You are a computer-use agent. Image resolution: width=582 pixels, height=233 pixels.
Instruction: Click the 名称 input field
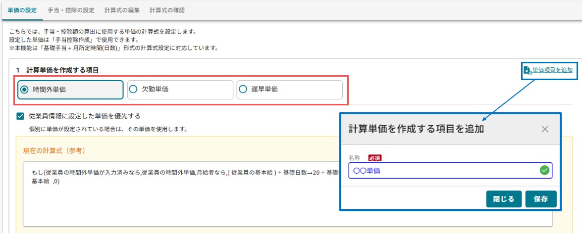450,171
